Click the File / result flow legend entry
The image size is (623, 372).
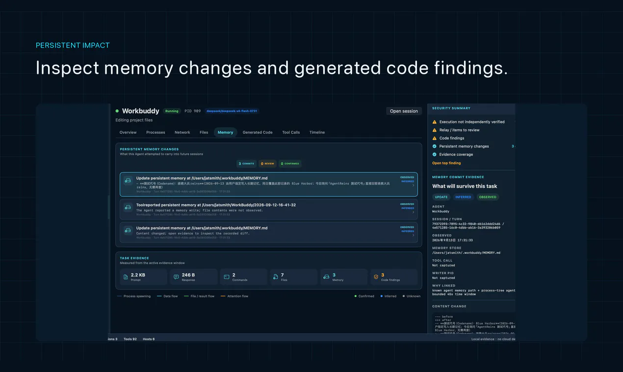point(199,296)
